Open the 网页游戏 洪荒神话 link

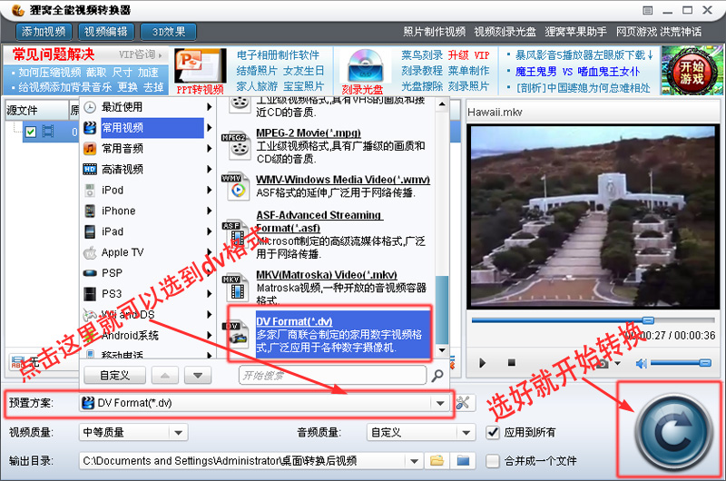coord(659,32)
